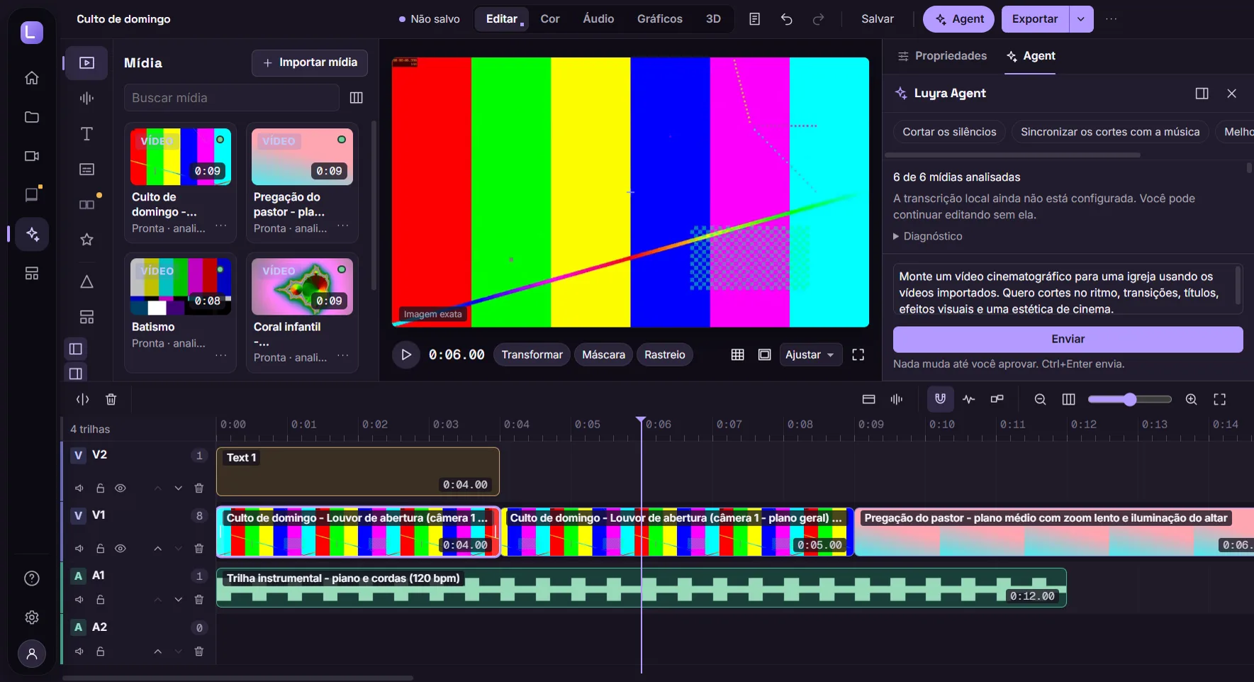Click the redo arrow icon
Image resolution: width=1254 pixels, height=682 pixels.
tap(818, 19)
